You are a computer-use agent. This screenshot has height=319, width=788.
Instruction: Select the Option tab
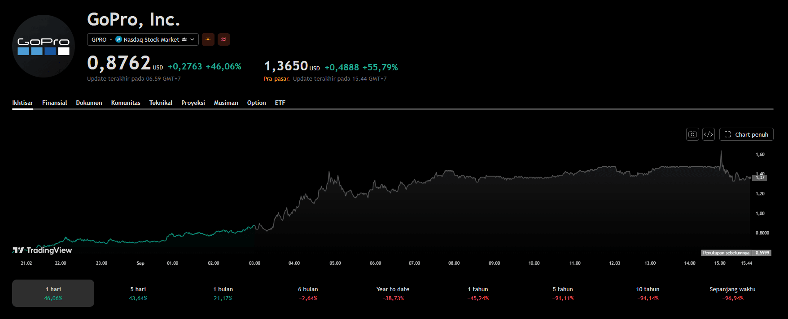tap(256, 103)
